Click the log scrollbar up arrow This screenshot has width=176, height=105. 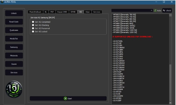[x=170, y=15]
